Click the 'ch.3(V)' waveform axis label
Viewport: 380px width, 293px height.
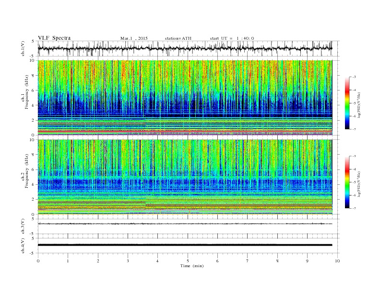23,226
